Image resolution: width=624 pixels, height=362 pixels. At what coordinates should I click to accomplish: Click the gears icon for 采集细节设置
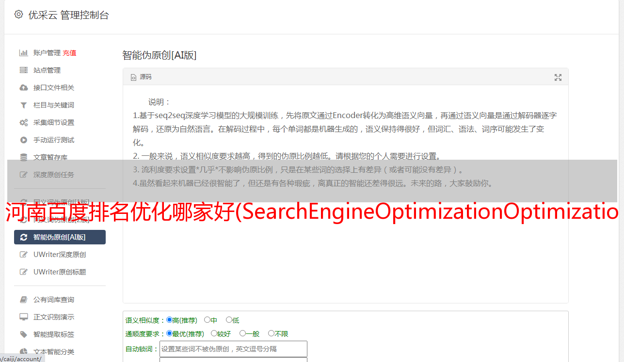pos(23,122)
